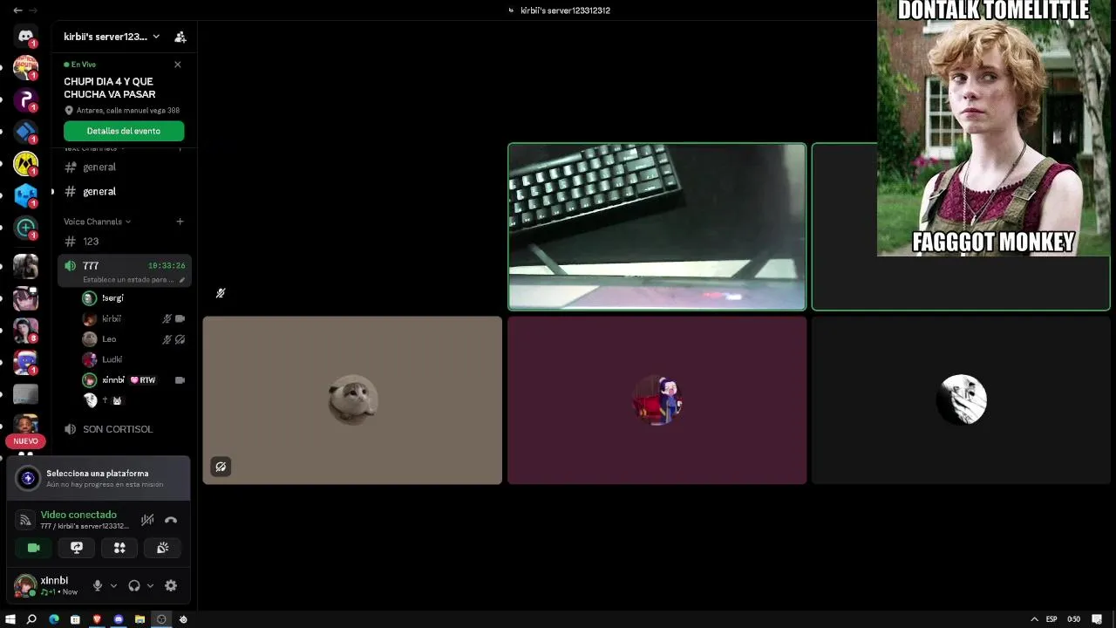The width and height of the screenshot is (1116, 628).
Task: Disconnect from the voice call
Action: click(171, 520)
